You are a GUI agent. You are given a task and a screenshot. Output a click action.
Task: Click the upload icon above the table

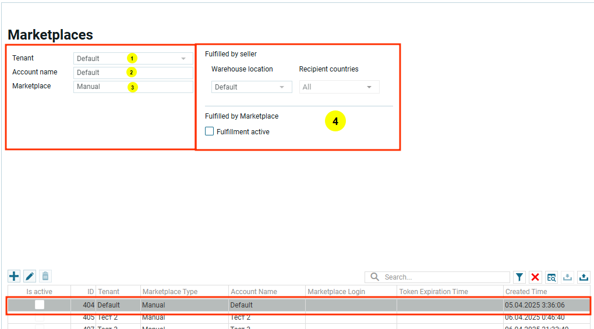(x=584, y=277)
